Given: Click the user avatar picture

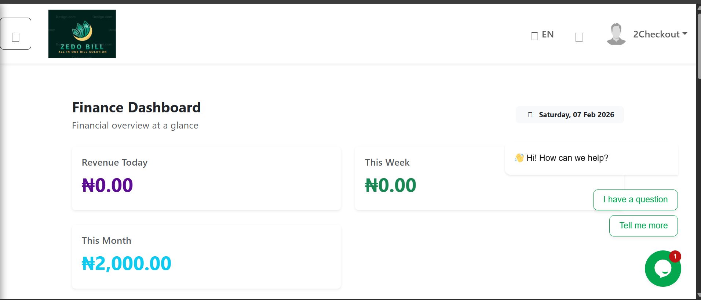Looking at the screenshot, I should tap(616, 34).
